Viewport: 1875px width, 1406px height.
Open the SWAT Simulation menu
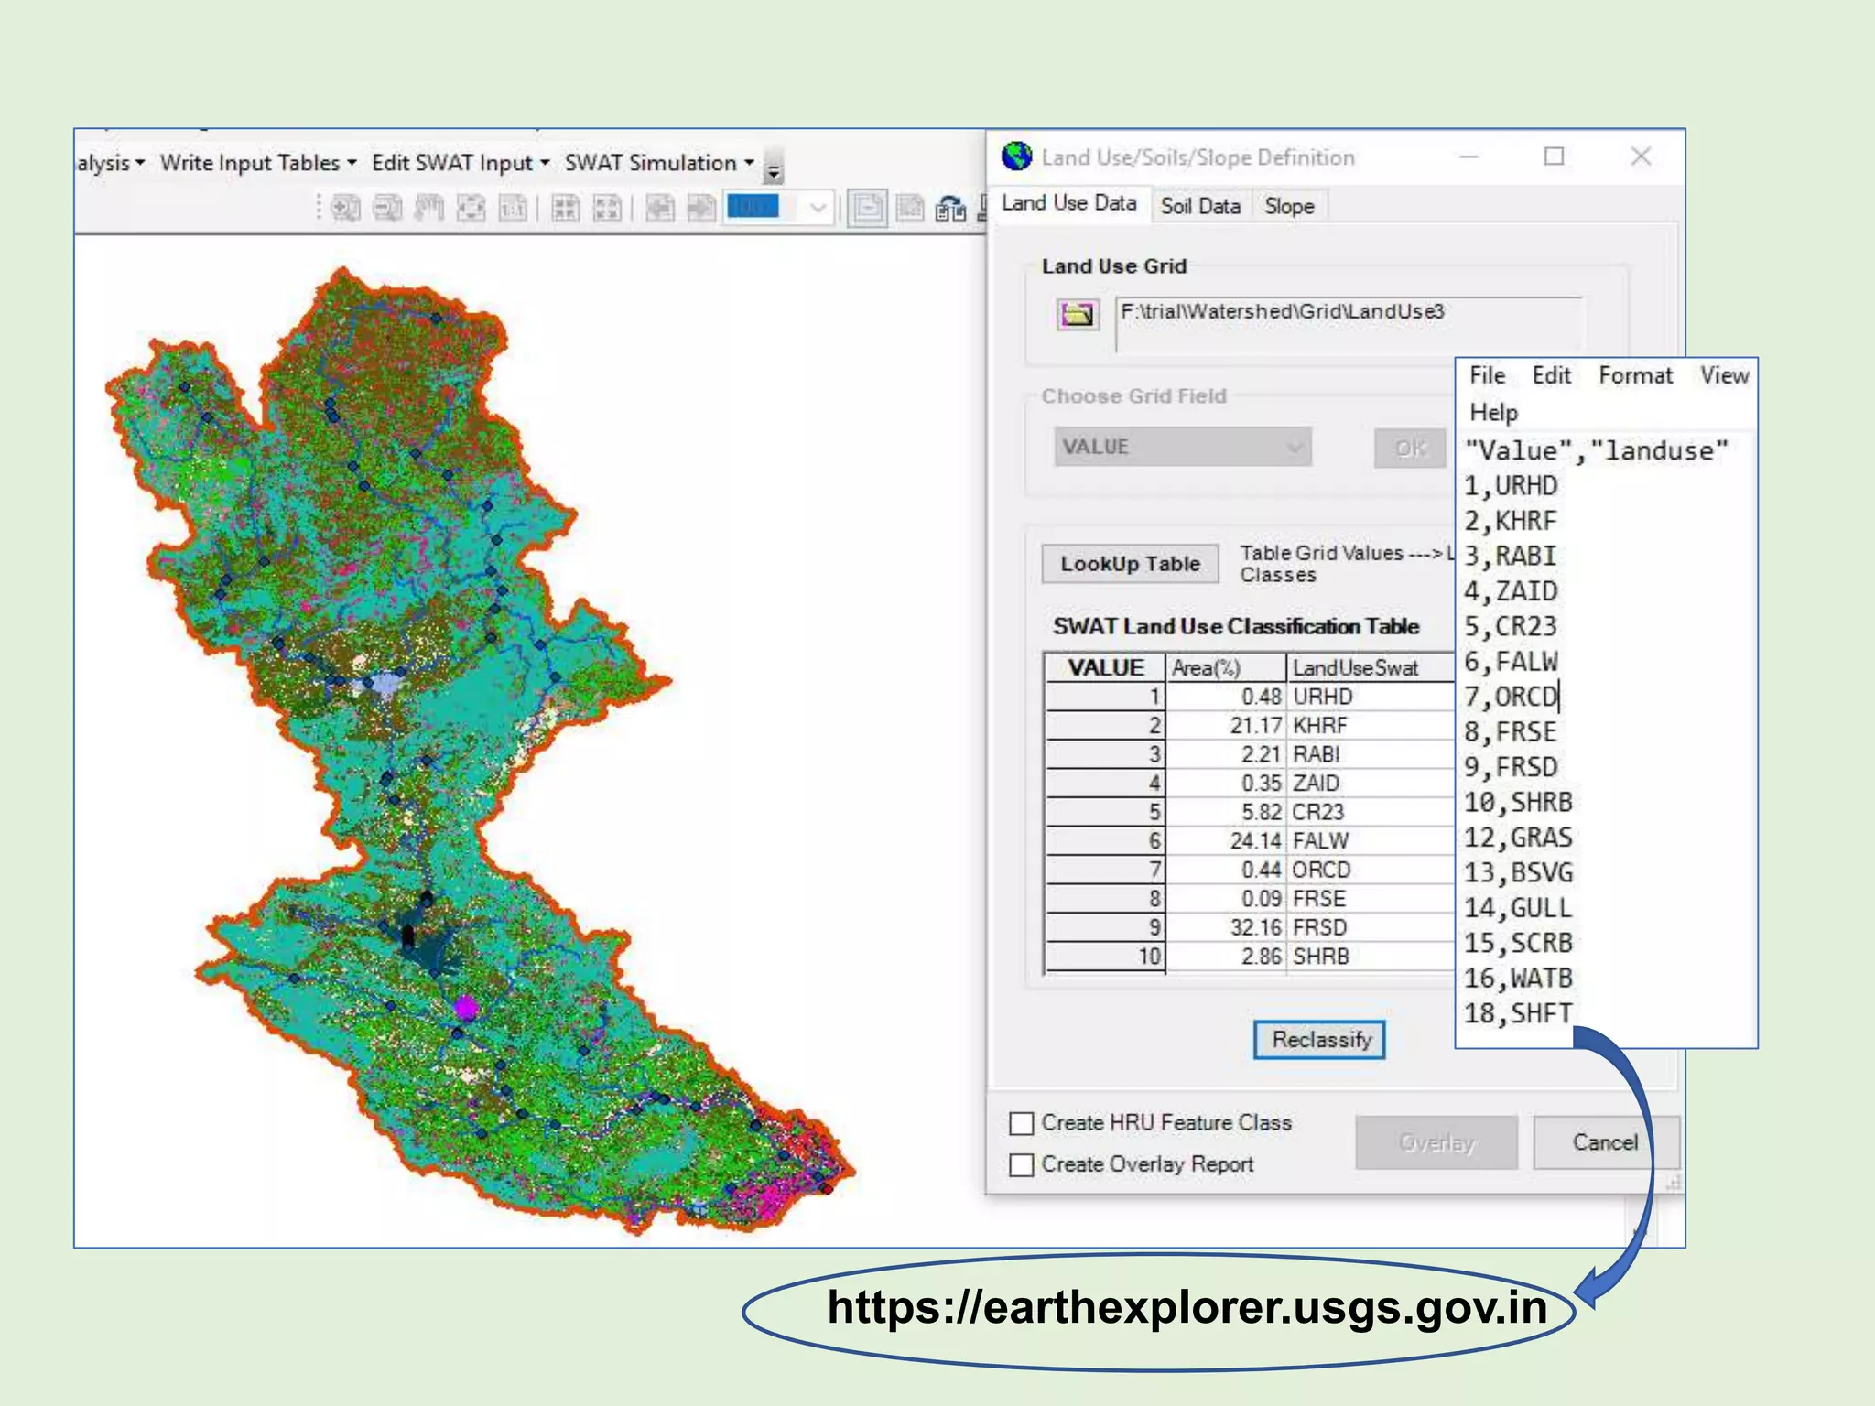(x=658, y=163)
